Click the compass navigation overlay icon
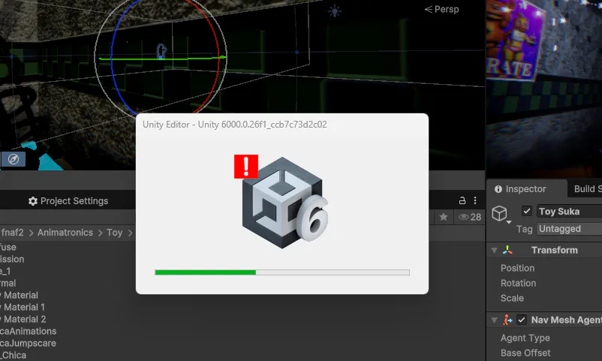Image resolution: width=602 pixels, height=361 pixels. pyautogui.click(x=14, y=158)
